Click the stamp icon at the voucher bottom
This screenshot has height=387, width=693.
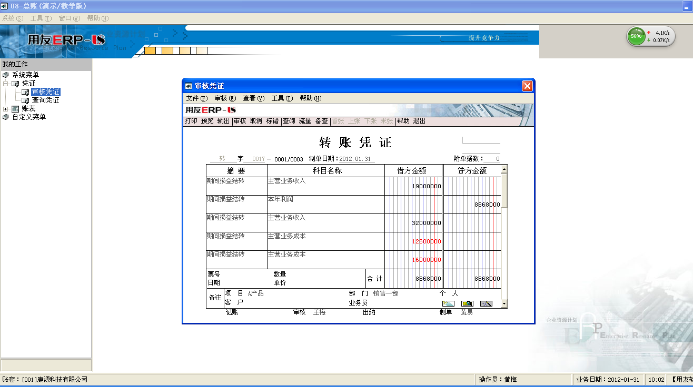tap(467, 303)
